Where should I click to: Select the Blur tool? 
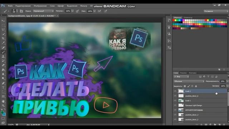[x=3, y=74]
